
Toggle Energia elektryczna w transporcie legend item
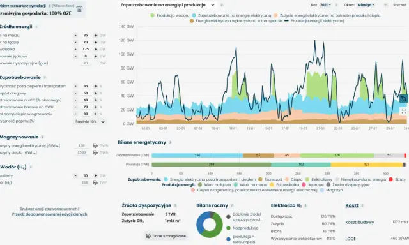coord(236,21)
